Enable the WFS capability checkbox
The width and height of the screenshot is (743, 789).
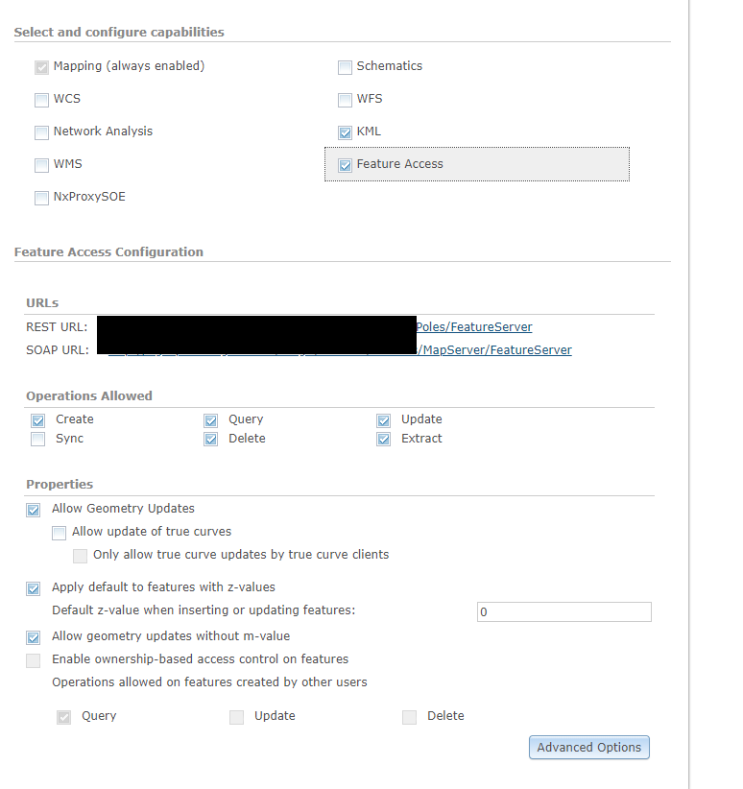pos(345,100)
